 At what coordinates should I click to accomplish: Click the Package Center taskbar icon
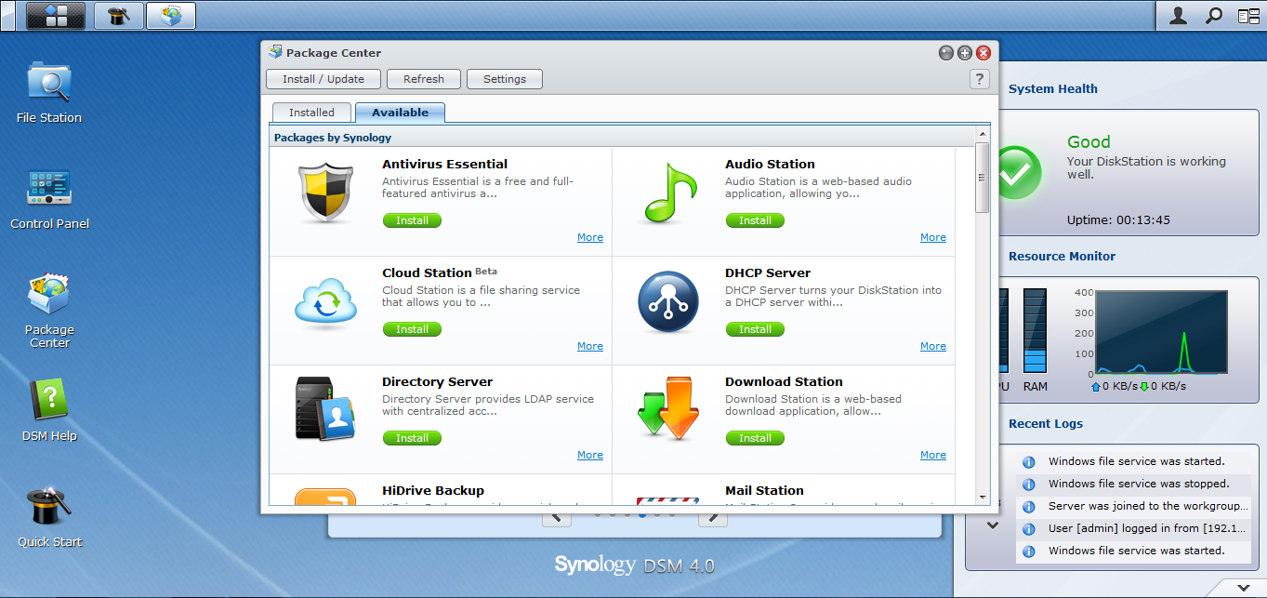(171, 16)
